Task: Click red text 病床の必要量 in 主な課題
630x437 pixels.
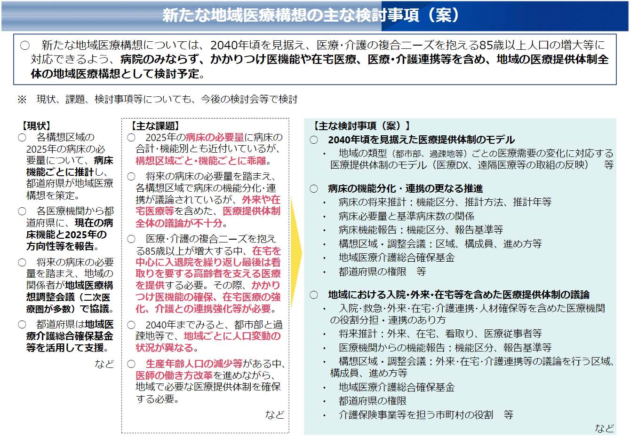Action: coord(215,137)
